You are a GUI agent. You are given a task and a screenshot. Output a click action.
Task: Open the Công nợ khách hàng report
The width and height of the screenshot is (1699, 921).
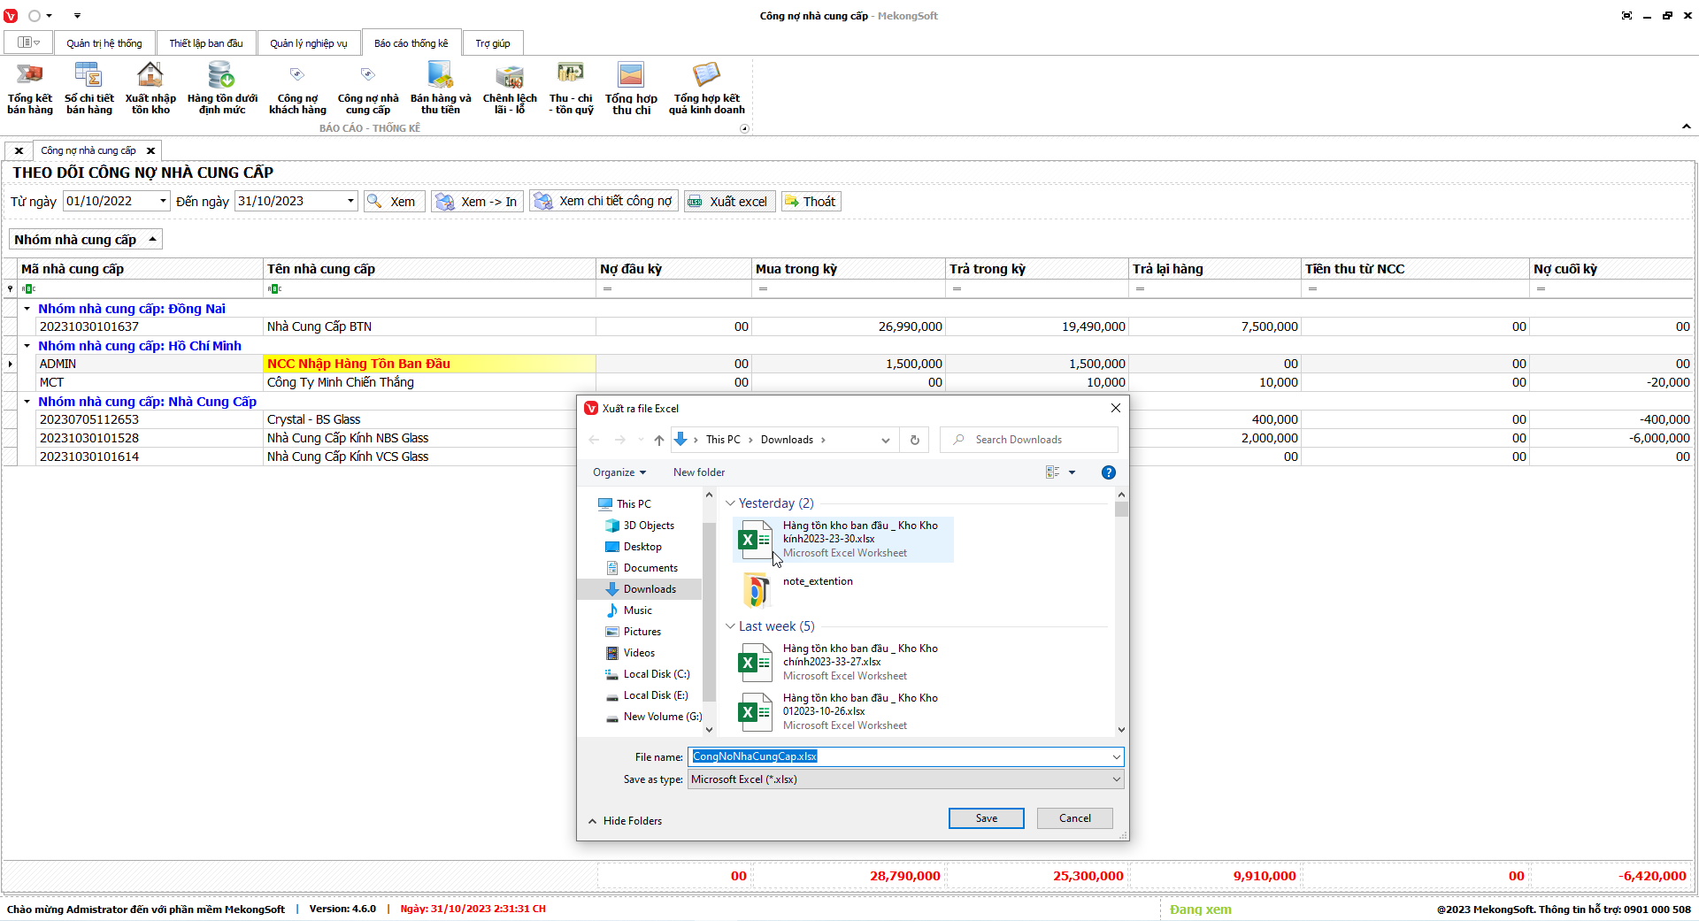coord(297,88)
